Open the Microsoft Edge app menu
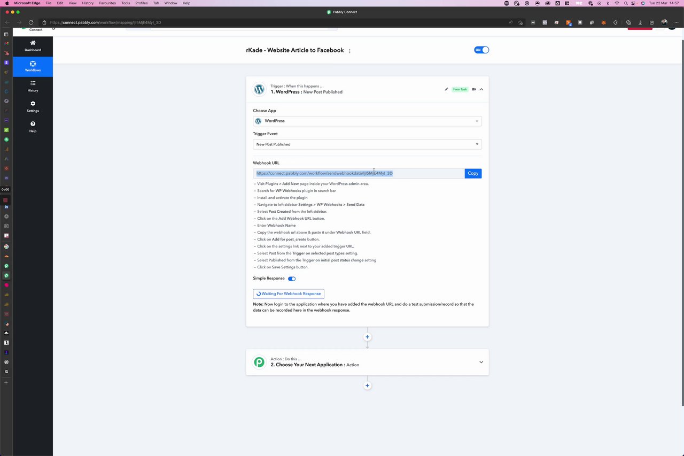 pos(28,3)
